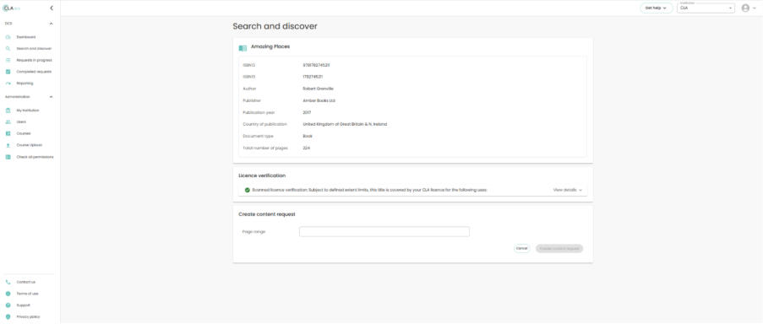This screenshot has width=763, height=324.
Task: Click the Users people icon
Action: pyautogui.click(x=8, y=122)
